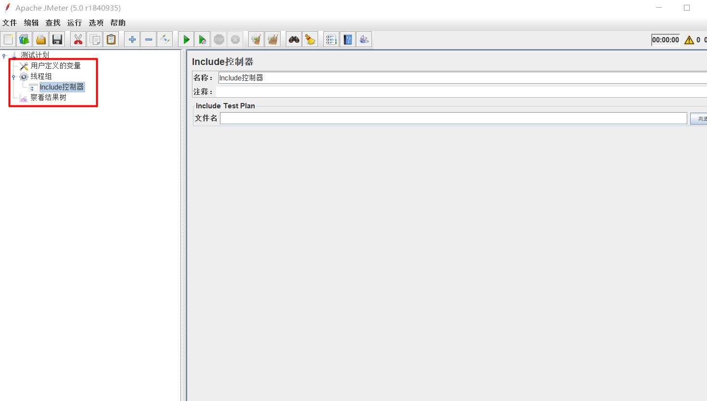The height and width of the screenshot is (401, 707).
Task: Select the 线程组 tree node
Action: tap(41, 76)
